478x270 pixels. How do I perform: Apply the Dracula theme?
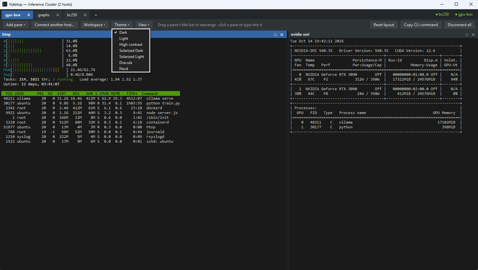[x=131, y=63]
